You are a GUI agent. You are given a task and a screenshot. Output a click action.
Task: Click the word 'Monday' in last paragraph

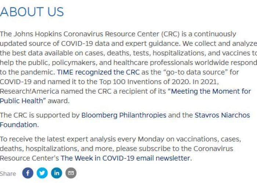151,139
